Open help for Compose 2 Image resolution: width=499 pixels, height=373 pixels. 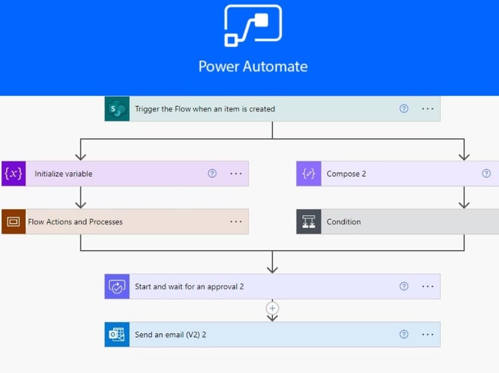coord(486,173)
